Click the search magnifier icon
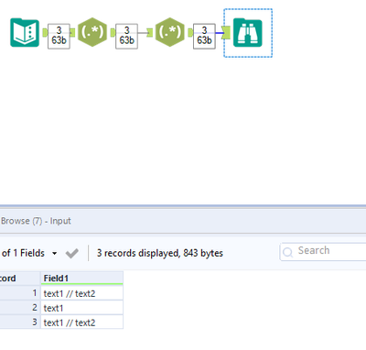Viewport: 366px width, 350px height. click(287, 252)
